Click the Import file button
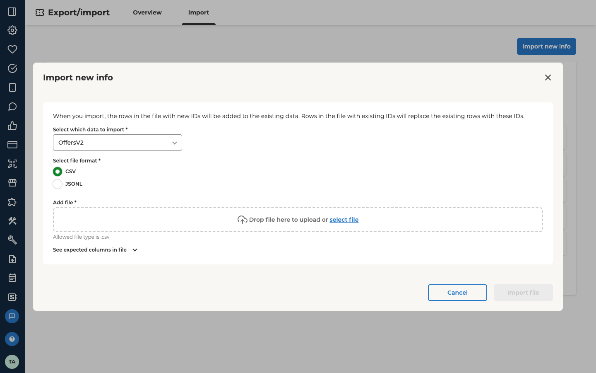Viewport: 596px width, 373px height. click(x=523, y=293)
